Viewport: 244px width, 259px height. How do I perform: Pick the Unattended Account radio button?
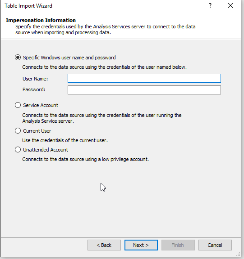[18, 149]
